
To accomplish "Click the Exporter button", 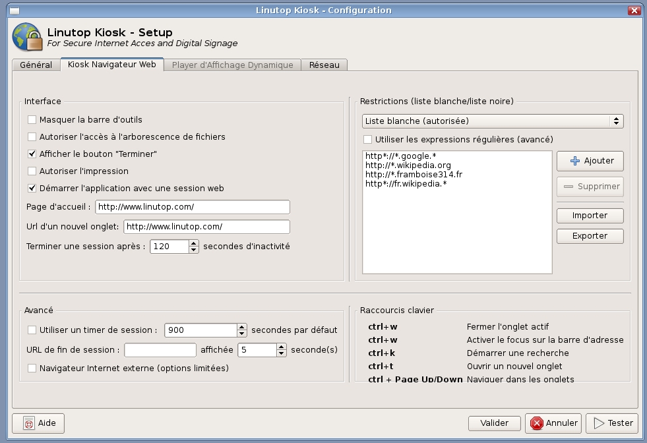I will 590,237.
